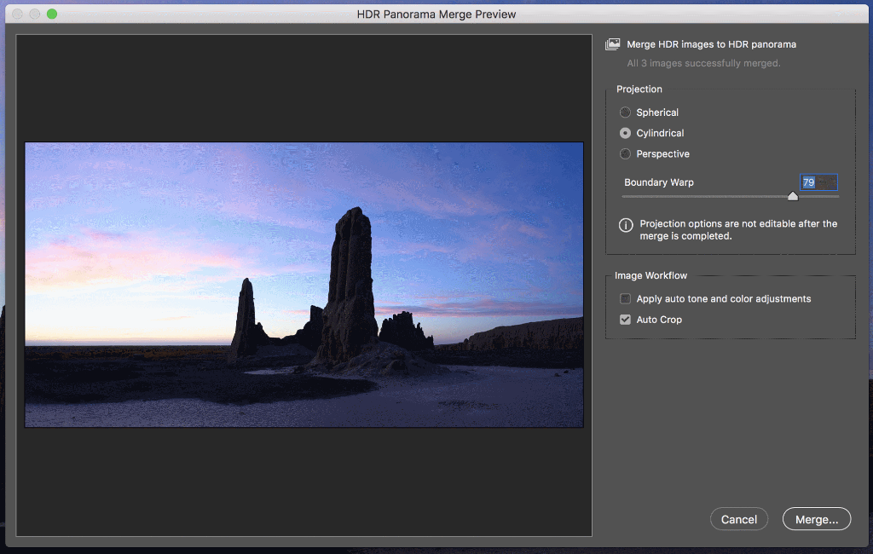Click the info icon beside the projection notice
The image size is (873, 554).
point(625,225)
